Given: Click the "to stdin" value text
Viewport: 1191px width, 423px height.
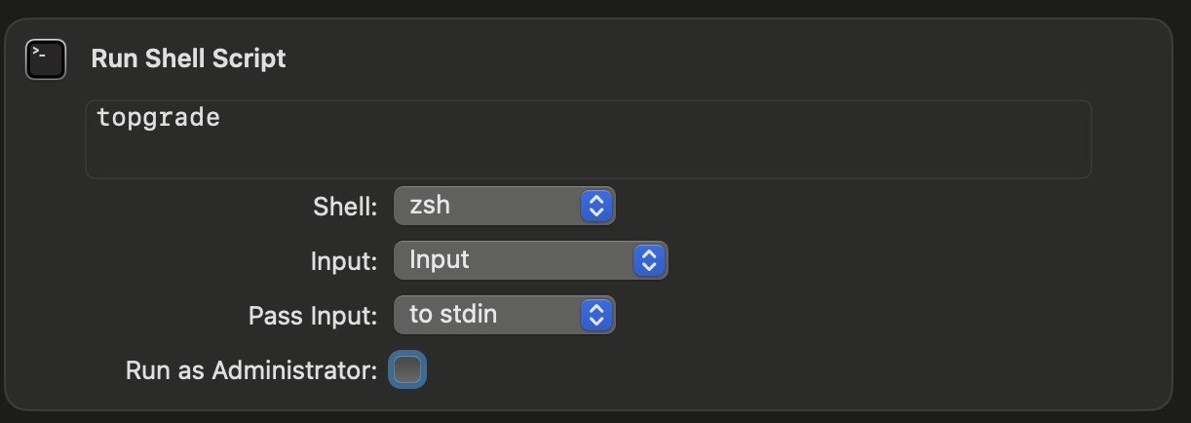Looking at the screenshot, I should [x=453, y=314].
